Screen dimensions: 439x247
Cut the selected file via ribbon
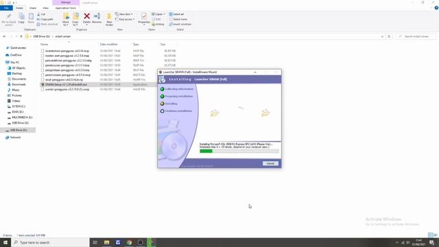click(41, 14)
